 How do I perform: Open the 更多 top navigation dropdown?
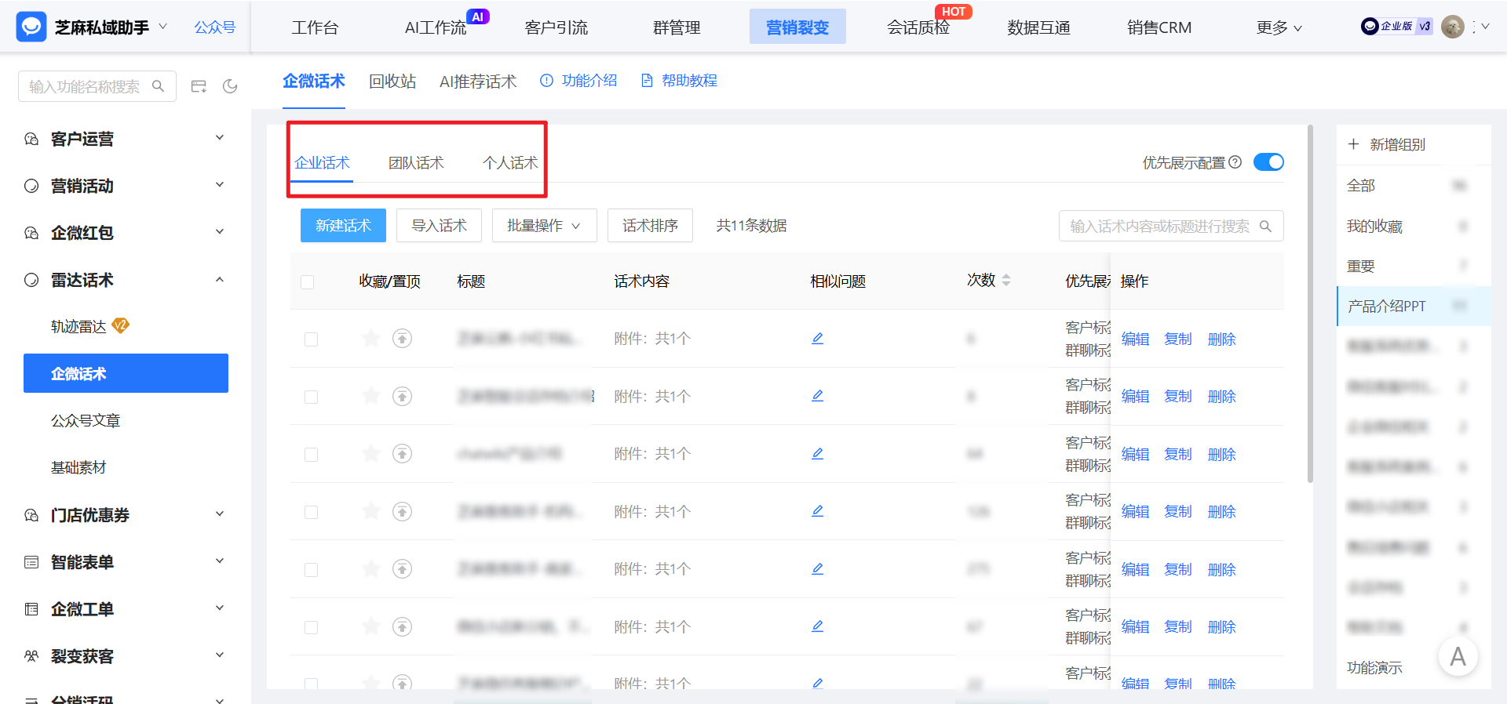pos(1279,27)
